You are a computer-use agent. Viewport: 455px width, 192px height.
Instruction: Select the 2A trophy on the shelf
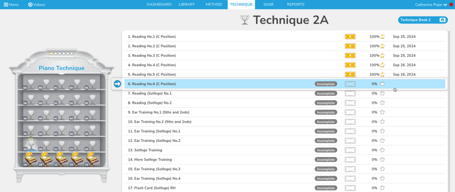[x=31, y=143]
